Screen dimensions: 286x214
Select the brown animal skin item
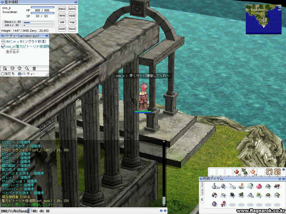point(277,186)
